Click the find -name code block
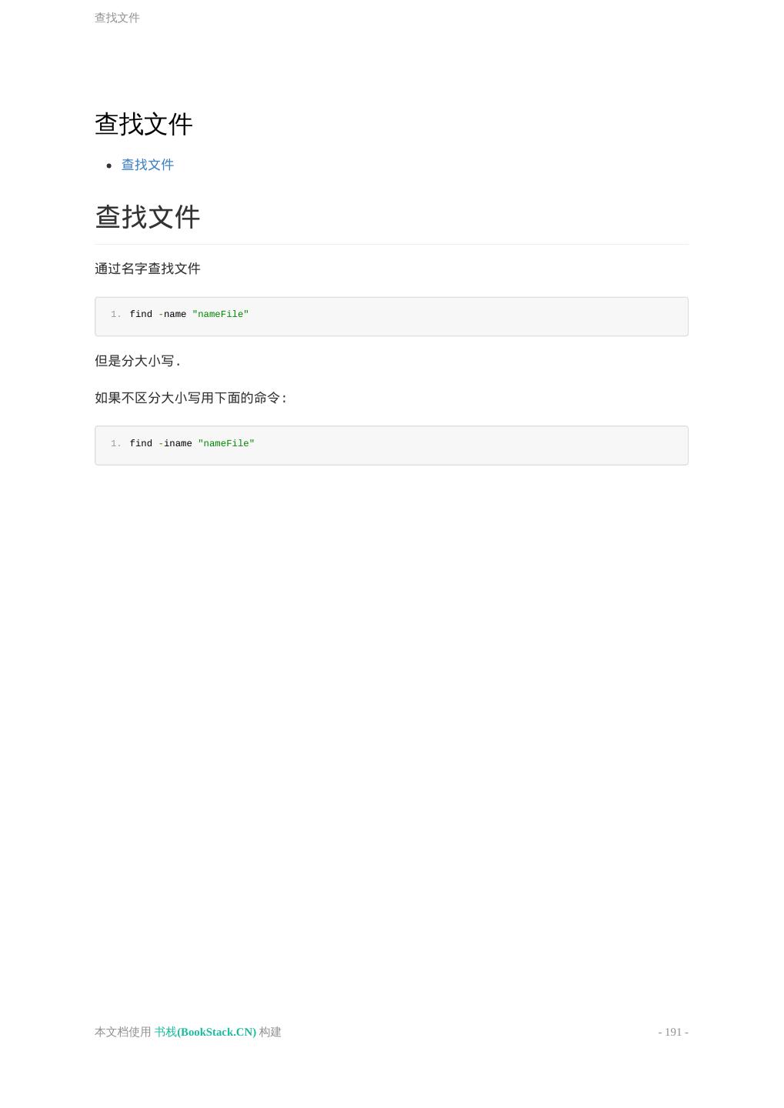This screenshot has height=1108, width=784. [x=392, y=316]
